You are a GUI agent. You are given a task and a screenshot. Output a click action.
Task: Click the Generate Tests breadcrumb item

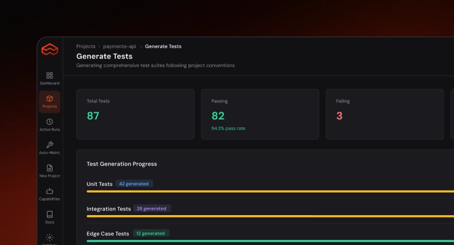point(163,46)
